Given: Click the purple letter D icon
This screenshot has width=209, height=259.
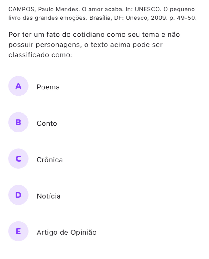Looking at the screenshot, I should pos(18,195).
